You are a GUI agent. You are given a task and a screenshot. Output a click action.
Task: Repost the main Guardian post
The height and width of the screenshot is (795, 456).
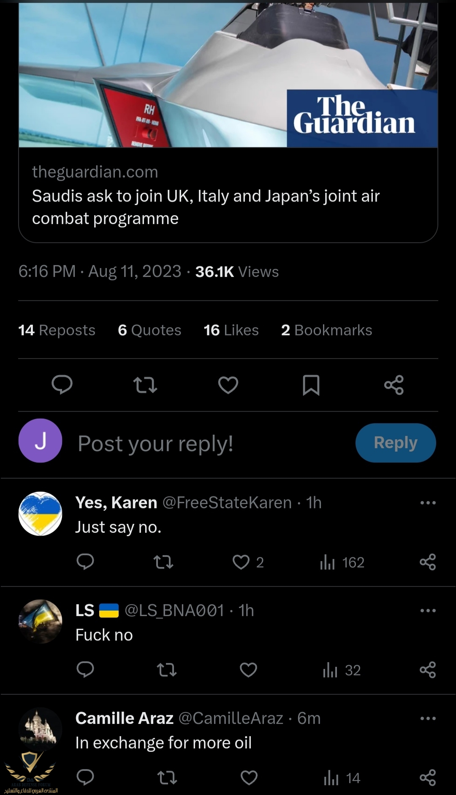(x=145, y=385)
